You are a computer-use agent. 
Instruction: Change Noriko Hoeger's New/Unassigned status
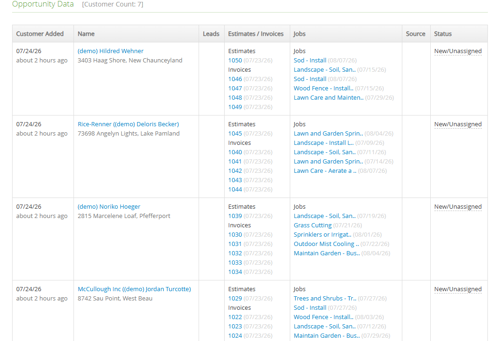tap(458, 206)
